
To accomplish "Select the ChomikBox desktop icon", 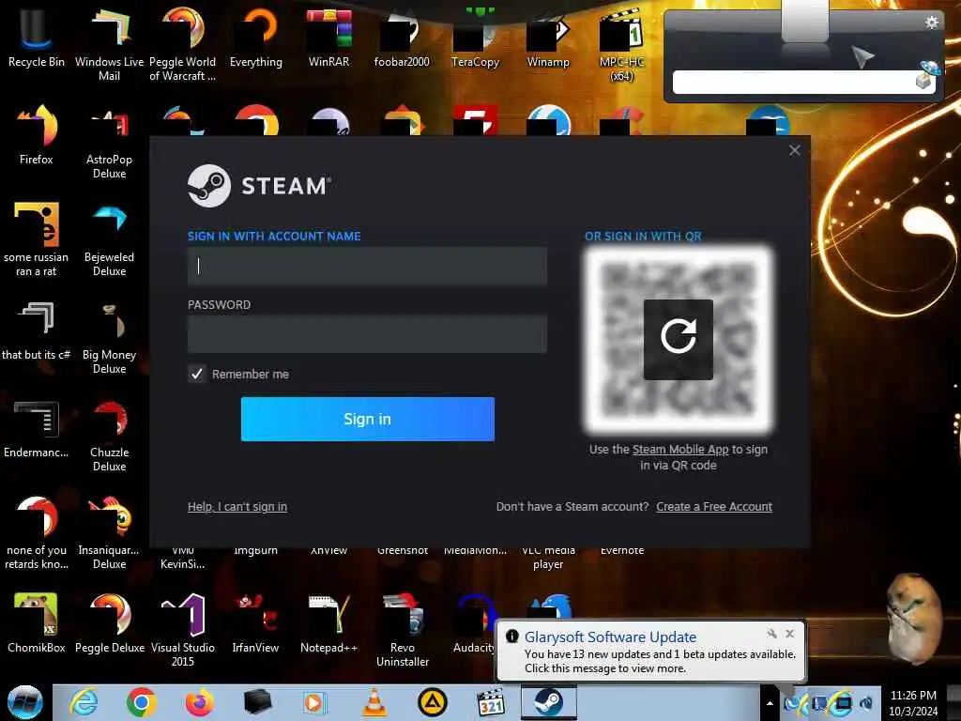I will [x=37, y=623].
